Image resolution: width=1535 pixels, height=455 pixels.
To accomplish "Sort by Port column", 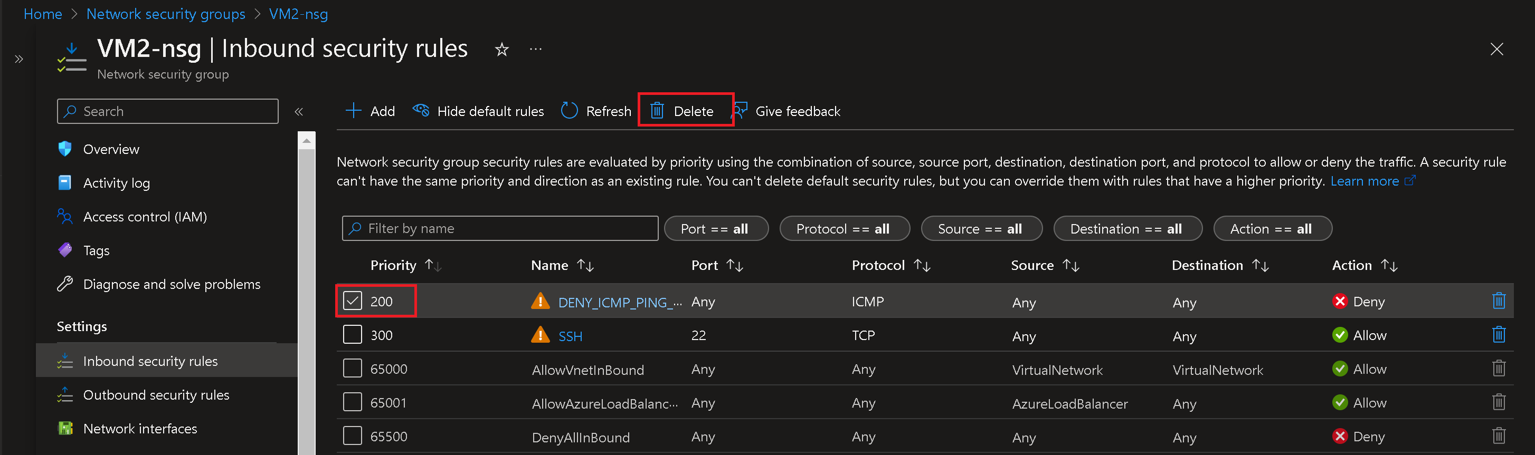I will tap(717, 265).
